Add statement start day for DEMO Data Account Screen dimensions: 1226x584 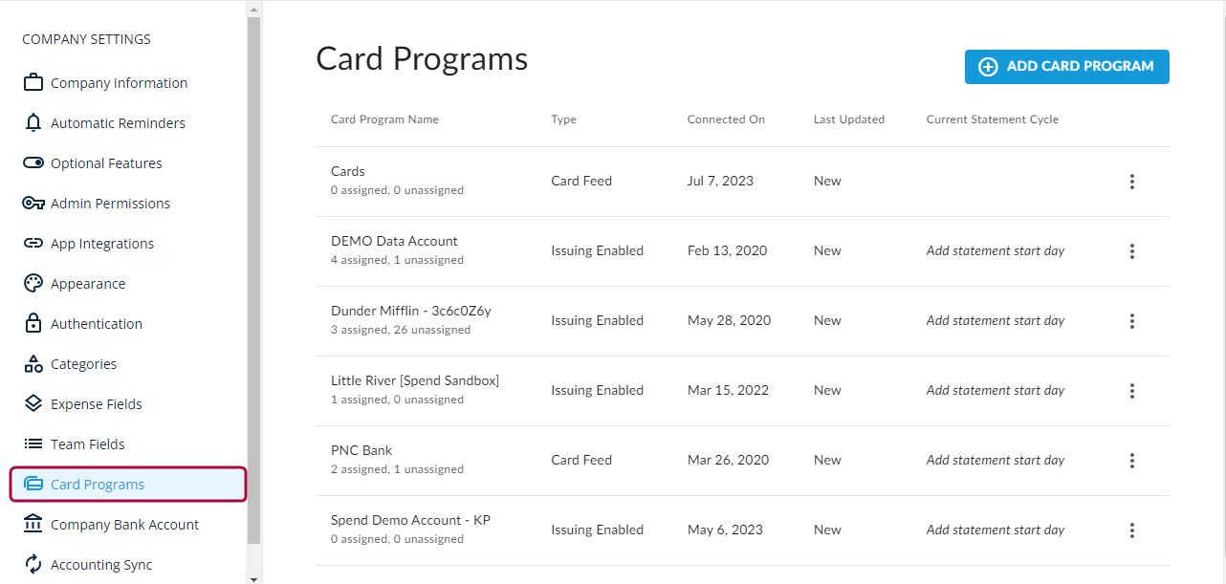click(995, 250)
